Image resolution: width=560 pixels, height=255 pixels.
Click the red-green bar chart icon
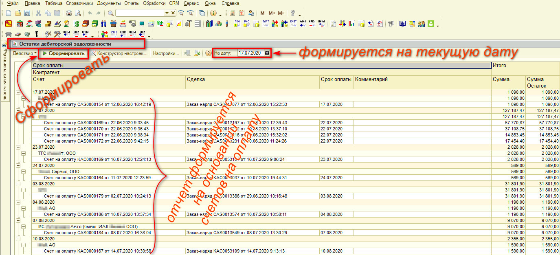tap(352, 24)
